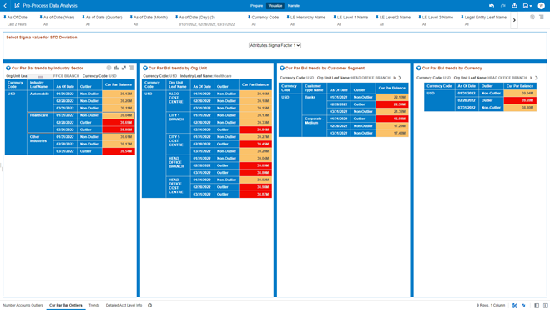This screenshot has height=310, width=550.
Task: Click the circular icon in Industry Sector toolbar
Action: pos(108,68)
